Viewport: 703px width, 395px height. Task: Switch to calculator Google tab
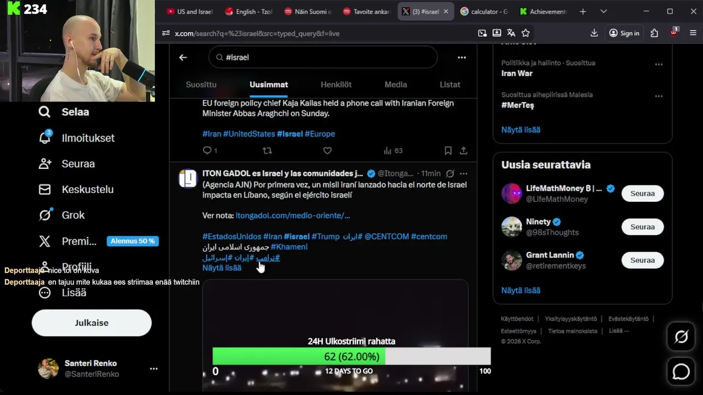coord(483,12)
